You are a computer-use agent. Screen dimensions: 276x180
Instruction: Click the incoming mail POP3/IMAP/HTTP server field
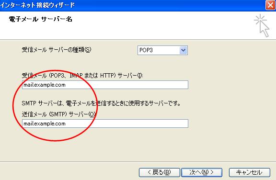pyautogui.click(x=105, y=85)
